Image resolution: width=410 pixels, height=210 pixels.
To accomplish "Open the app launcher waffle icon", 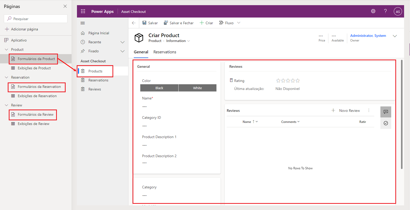I will click(x=83, y=11).
